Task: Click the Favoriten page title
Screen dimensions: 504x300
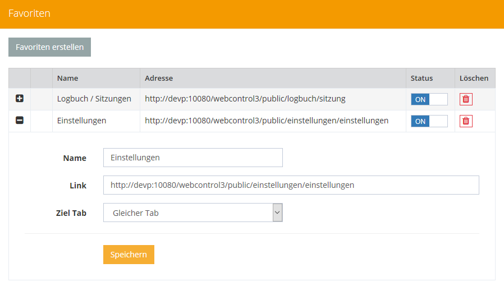Action: pos(29,13)
